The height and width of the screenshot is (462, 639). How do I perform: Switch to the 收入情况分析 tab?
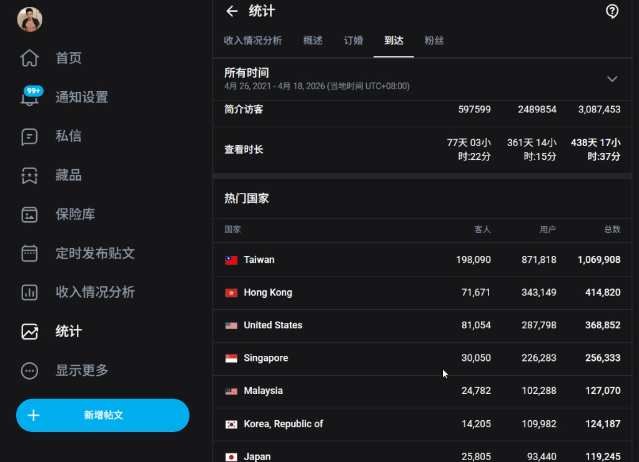click(253, 41)
